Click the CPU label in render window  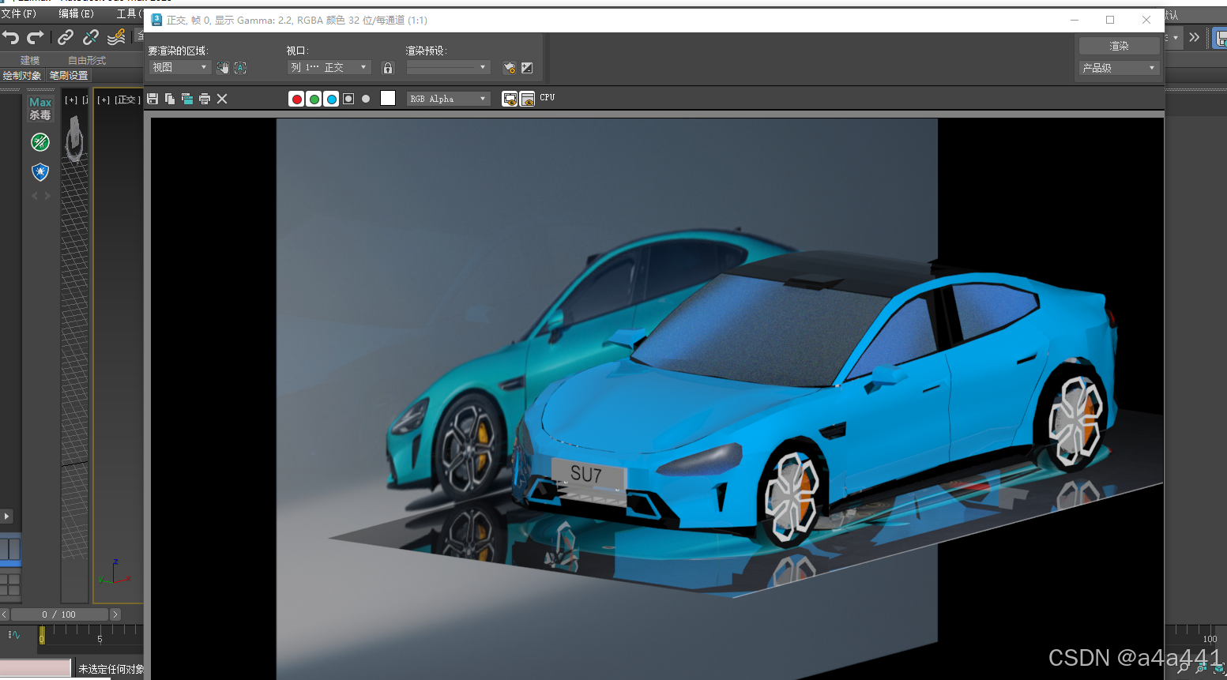548,98
